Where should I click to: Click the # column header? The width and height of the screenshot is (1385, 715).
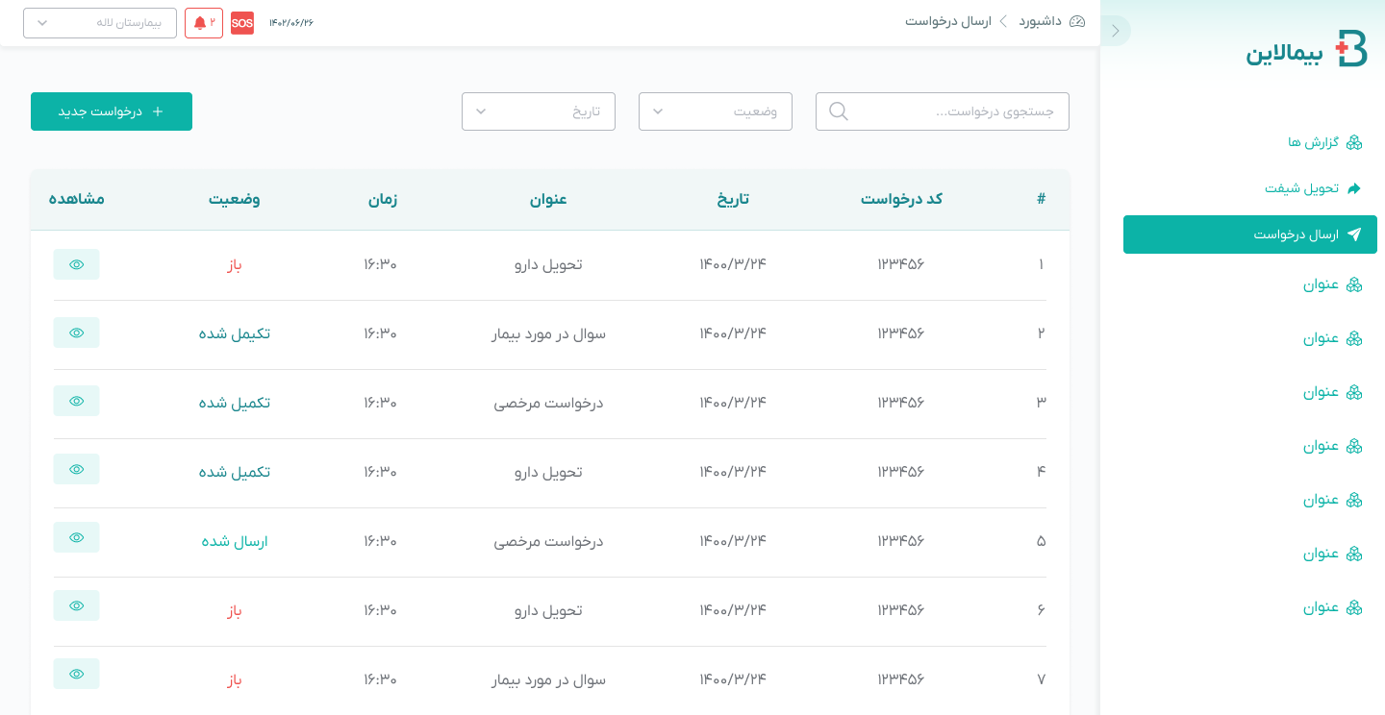pos(1041,199)
